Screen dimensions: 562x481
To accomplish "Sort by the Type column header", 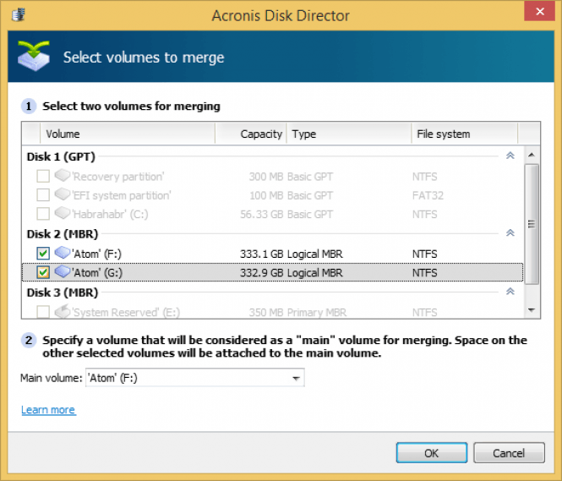I will (349, 134).
